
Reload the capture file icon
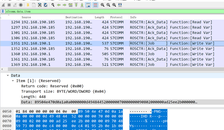point(46,5)
